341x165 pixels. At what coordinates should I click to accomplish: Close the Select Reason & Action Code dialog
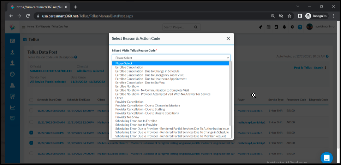tap(228, 39)
